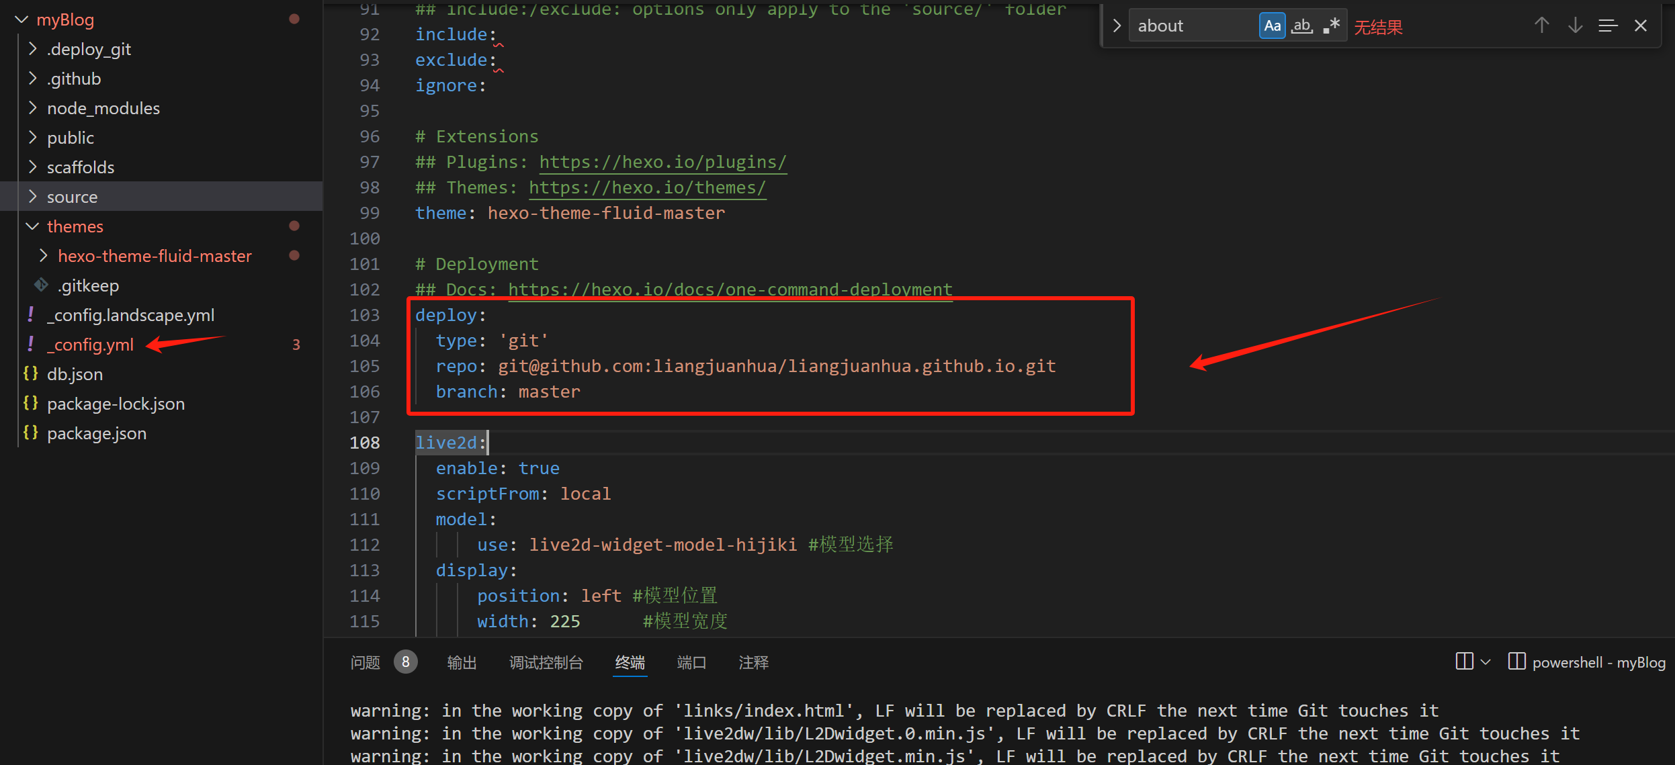Click the JSON braces icon for package.json
The image size is (1675, 765).
(x=30, y=433)
